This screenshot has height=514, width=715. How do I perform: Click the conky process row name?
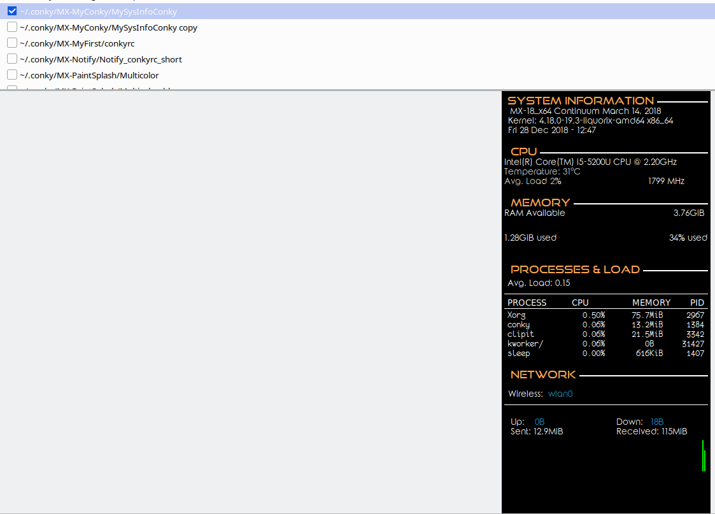[x=518, y=325]
